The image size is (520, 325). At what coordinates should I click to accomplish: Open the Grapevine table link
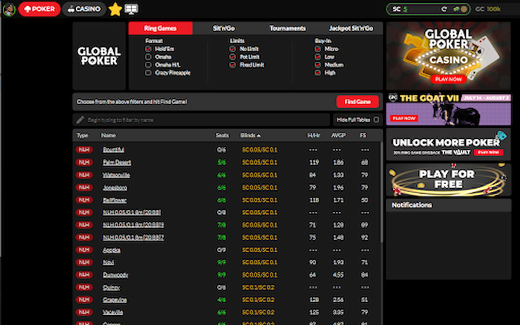pyautogui.click(x=115, y=300)
